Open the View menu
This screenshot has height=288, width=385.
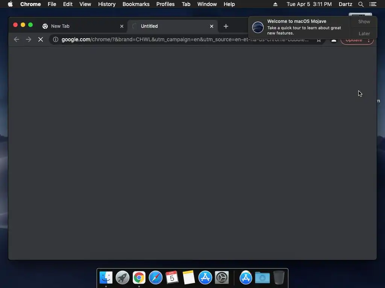tap(85, 4)
